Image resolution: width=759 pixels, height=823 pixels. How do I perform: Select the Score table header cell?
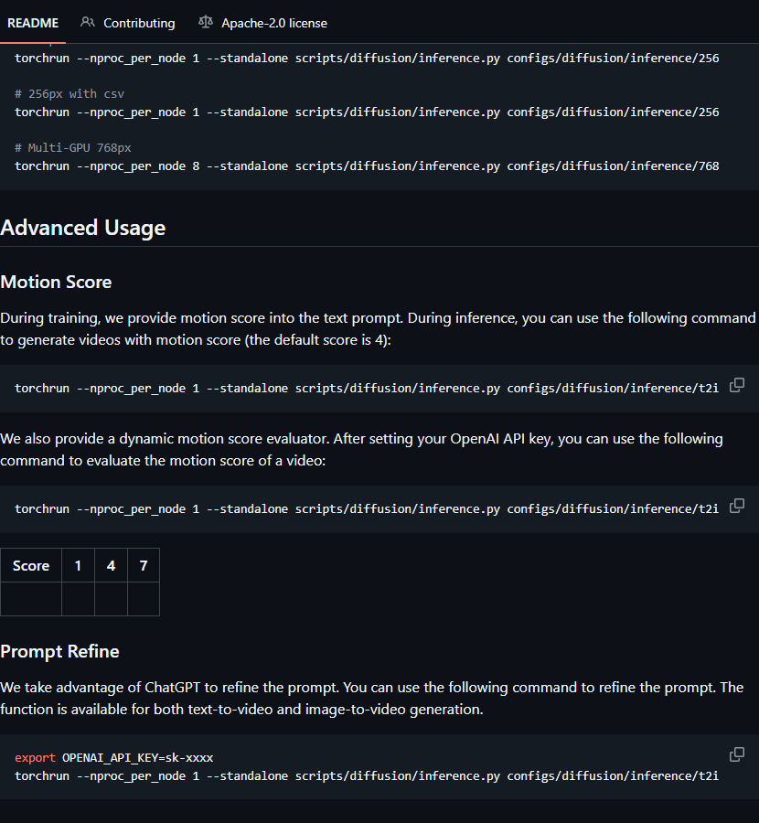coord(31,565)
